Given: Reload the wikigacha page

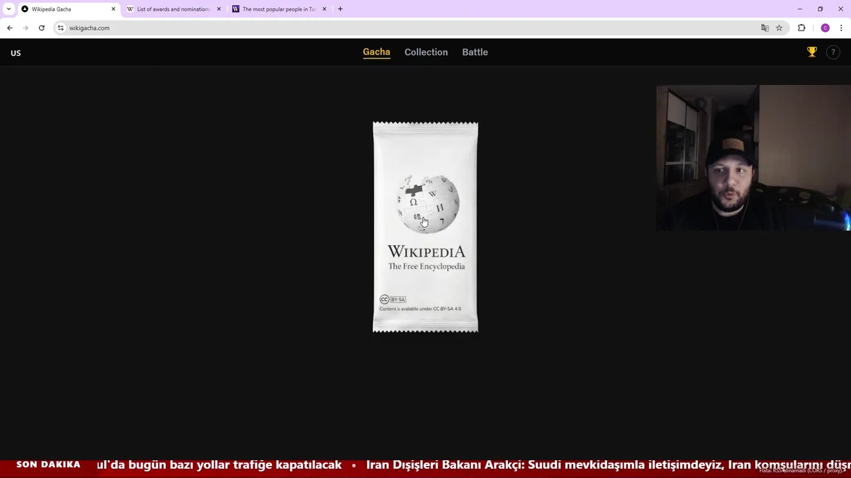Looking at the screenshot, I should (41, 28).
